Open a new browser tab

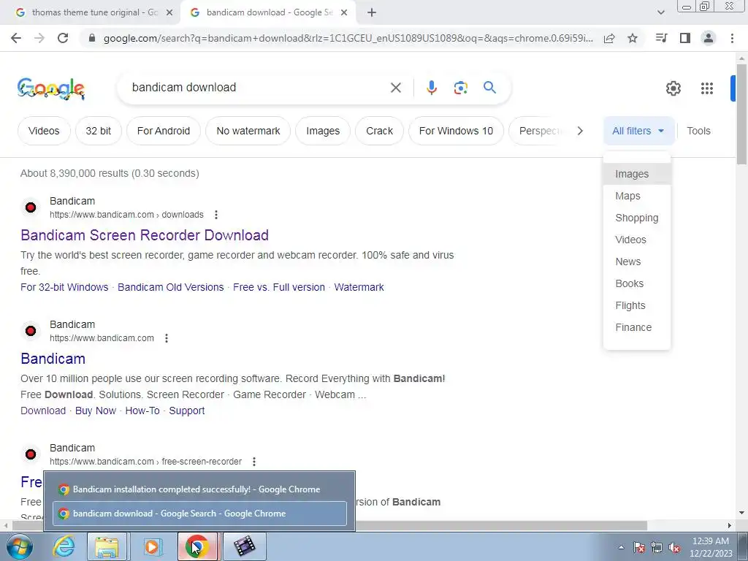[x=372, y=12]
